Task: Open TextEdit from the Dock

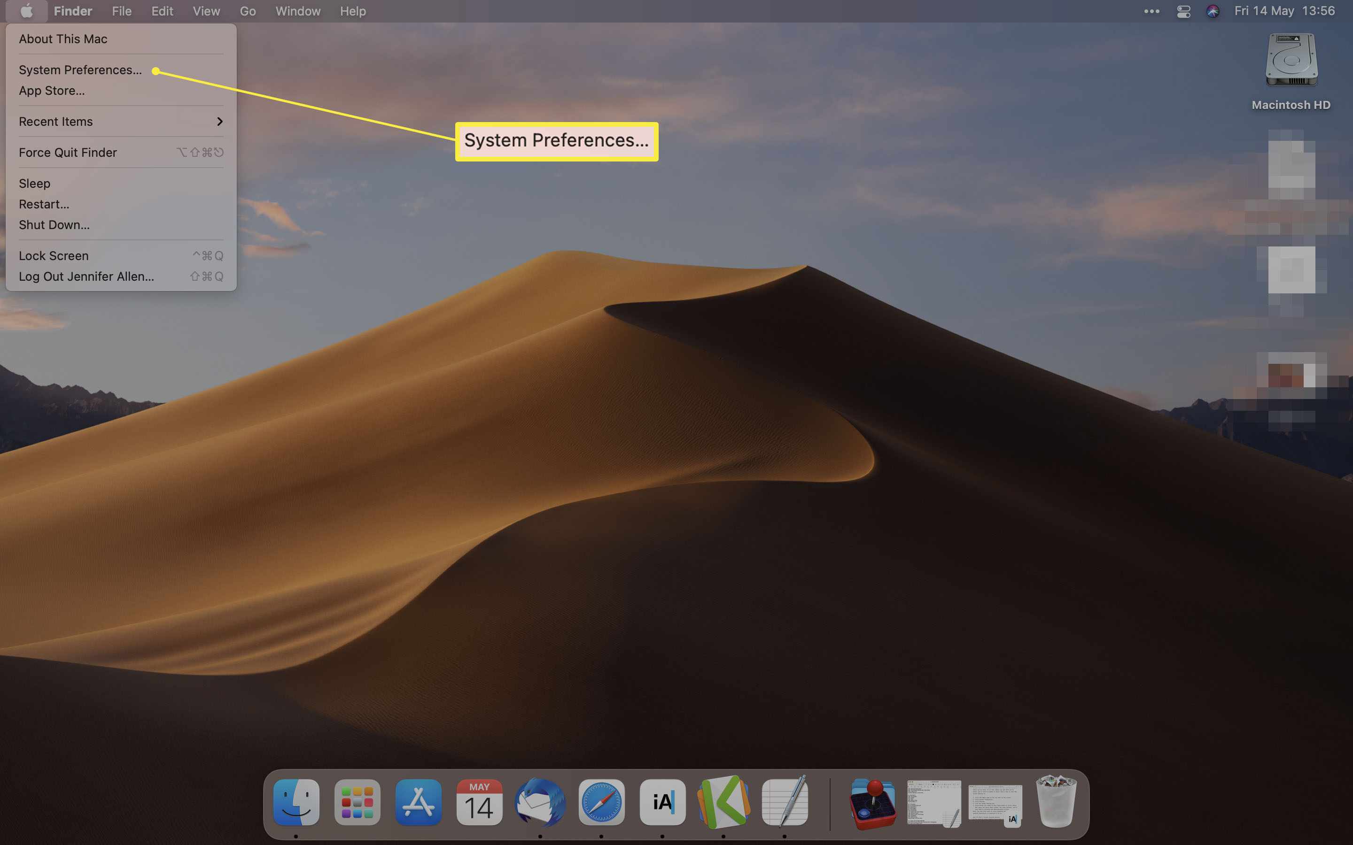Action: click(x=785, y=803)
